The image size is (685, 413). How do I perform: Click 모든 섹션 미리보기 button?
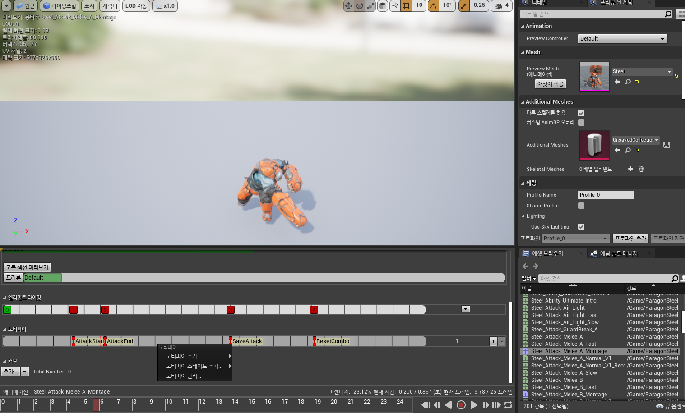(27, 267)
